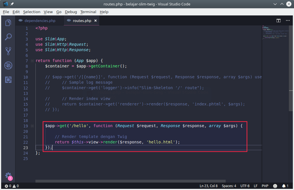Change indentation via Spaces: 4

(229, 186)
